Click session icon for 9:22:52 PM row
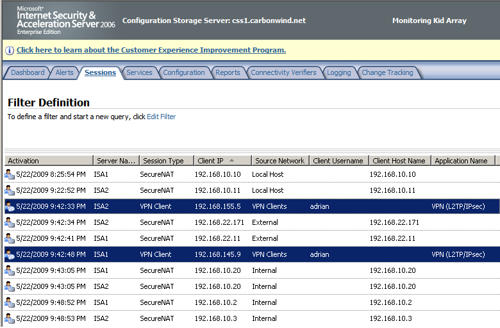Screen dimensions: 500x328 point(10,190)
